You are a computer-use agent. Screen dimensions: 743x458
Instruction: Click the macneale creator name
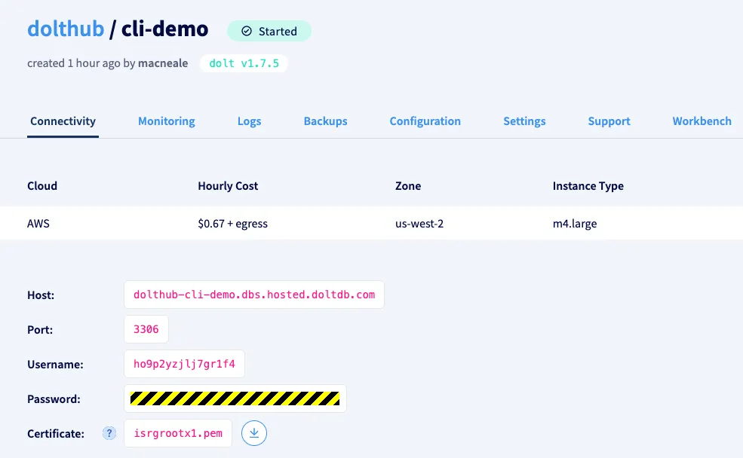coord(163,63)
